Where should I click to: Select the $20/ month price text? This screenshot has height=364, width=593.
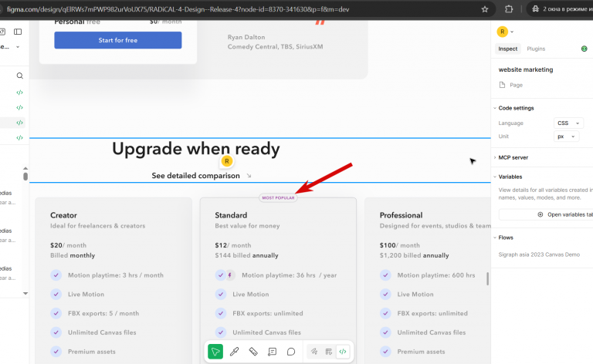tap(68, 245)
